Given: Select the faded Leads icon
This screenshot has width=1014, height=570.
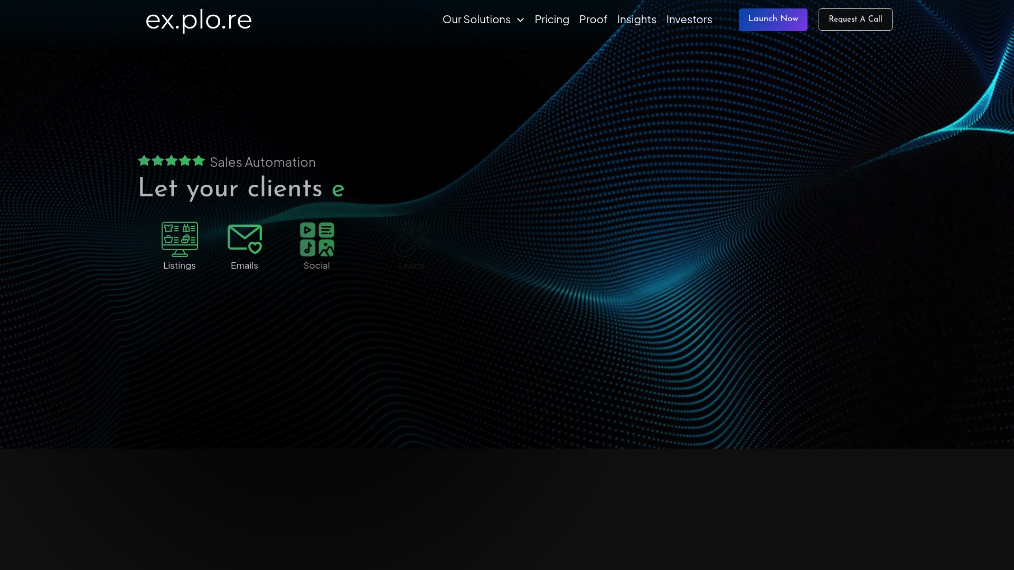Looking at the screenshot, I should pos(412,239).
